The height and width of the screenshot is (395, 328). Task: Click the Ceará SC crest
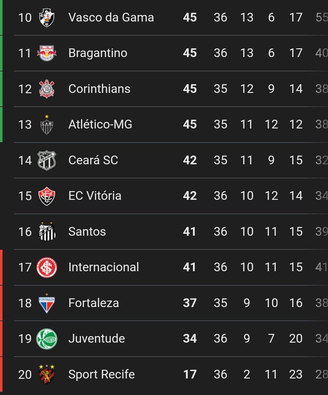click(x=47, y=160)
